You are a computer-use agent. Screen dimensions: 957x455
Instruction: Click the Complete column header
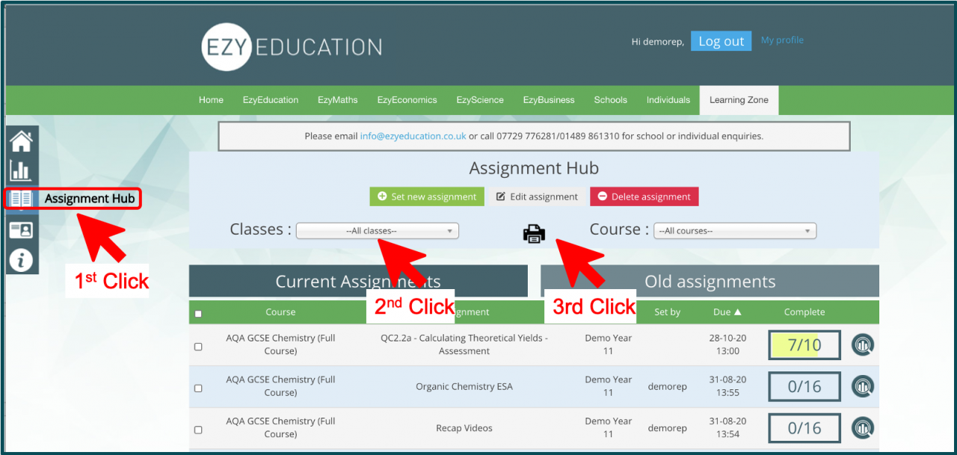click(x=804, y=312)
